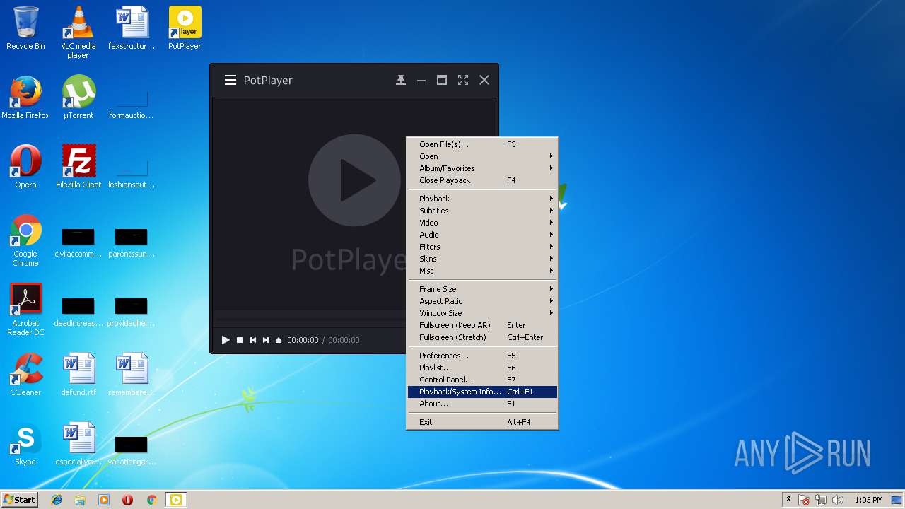Select Fullscreen (Stretch) menu item
The height and width of the screenshot is (509, 905).
pos(483,337)
